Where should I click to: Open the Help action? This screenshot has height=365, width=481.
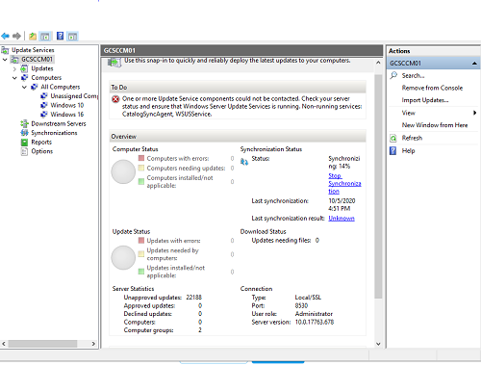click(408, 151)
